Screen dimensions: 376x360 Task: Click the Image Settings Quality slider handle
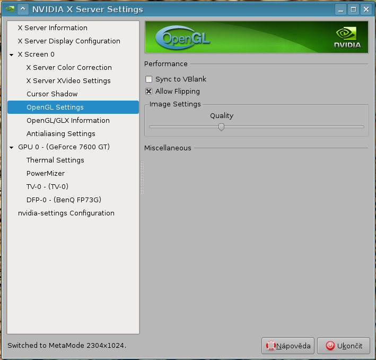tap(221, 127)
